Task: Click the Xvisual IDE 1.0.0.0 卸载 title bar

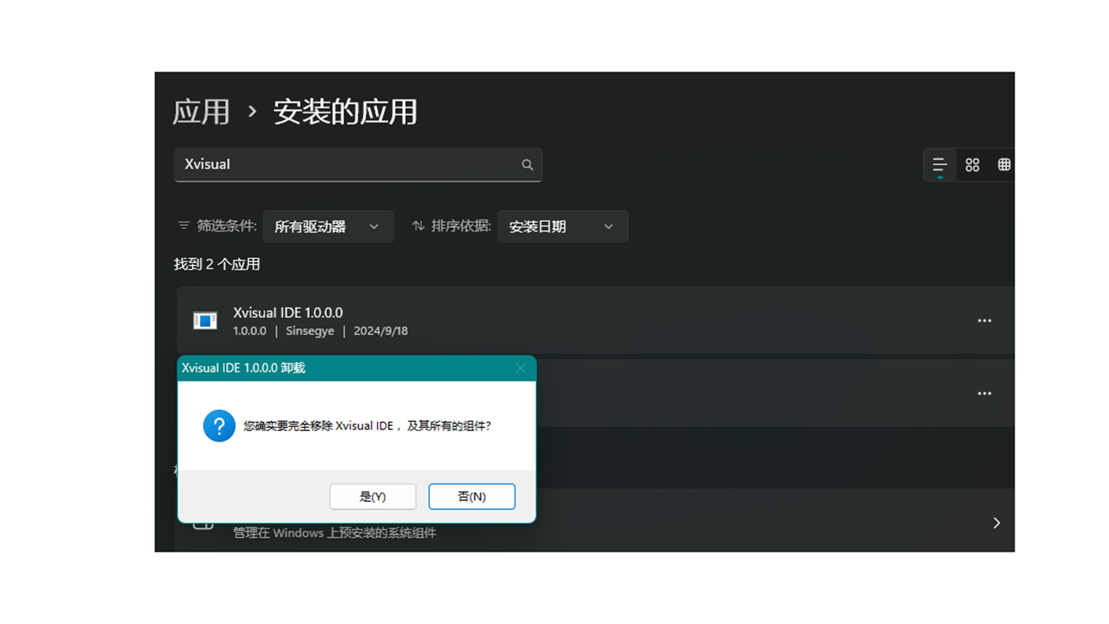Action: click(356, 368)
